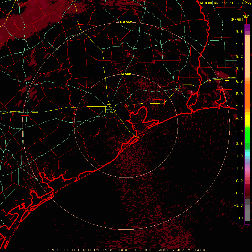Click the 100 NMI range ring label
This screenshot has width=252, height=252.
tap(126, 22)
